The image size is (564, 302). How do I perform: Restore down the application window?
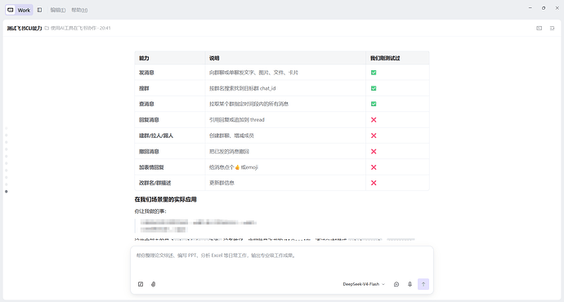click(544, 8)
